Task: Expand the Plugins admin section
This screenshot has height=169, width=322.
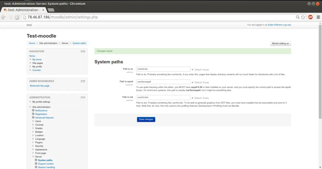Action: [33, 142]
